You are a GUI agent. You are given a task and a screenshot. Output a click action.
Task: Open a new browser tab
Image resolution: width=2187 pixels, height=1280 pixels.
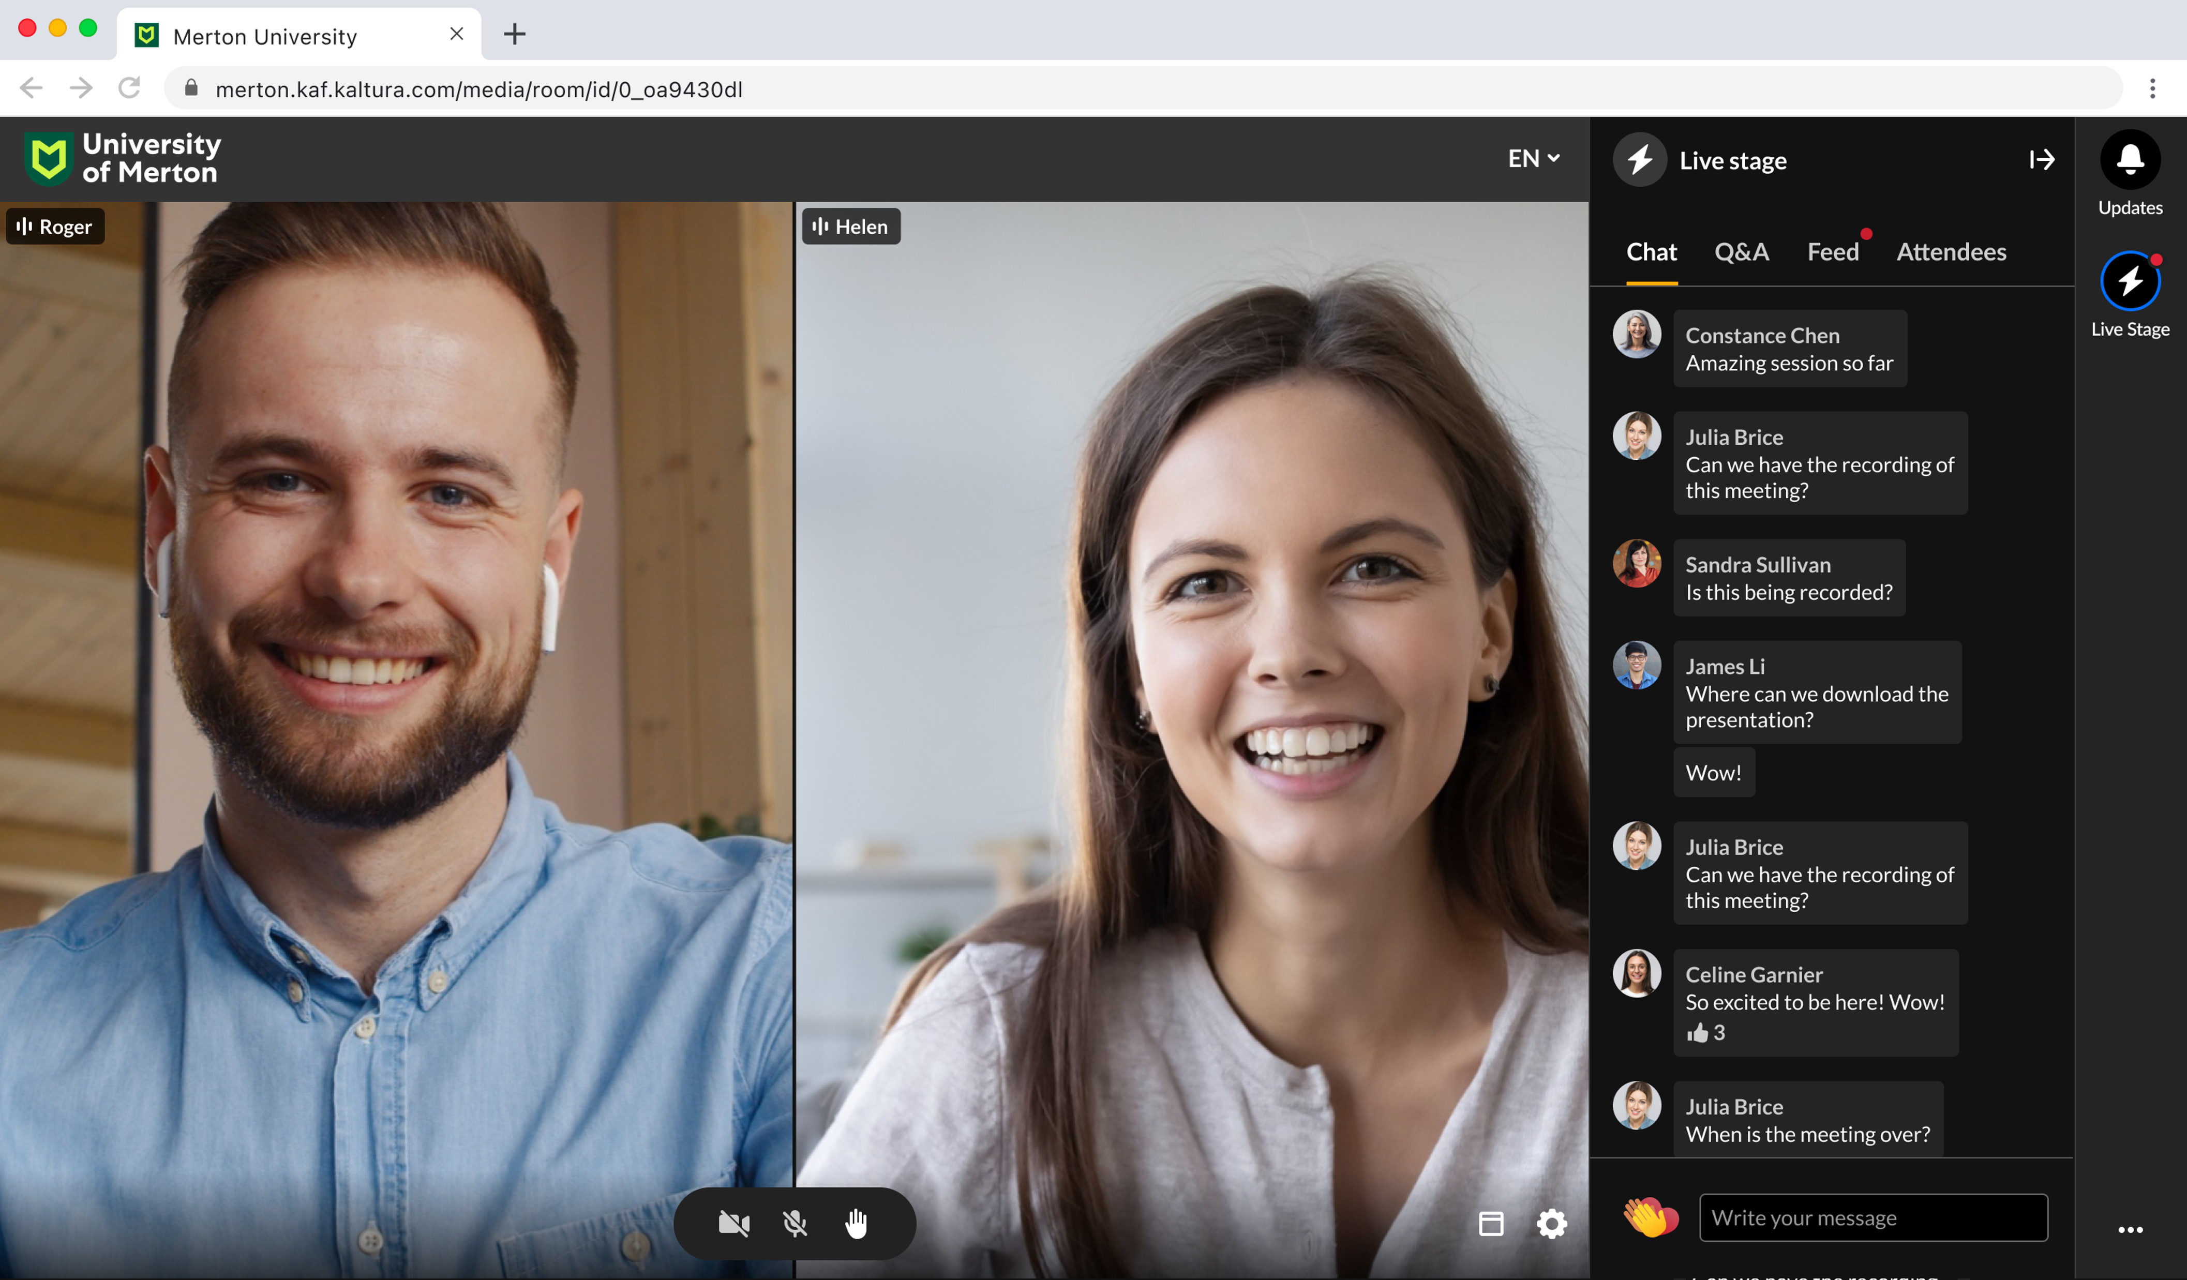tap(515, 35)
